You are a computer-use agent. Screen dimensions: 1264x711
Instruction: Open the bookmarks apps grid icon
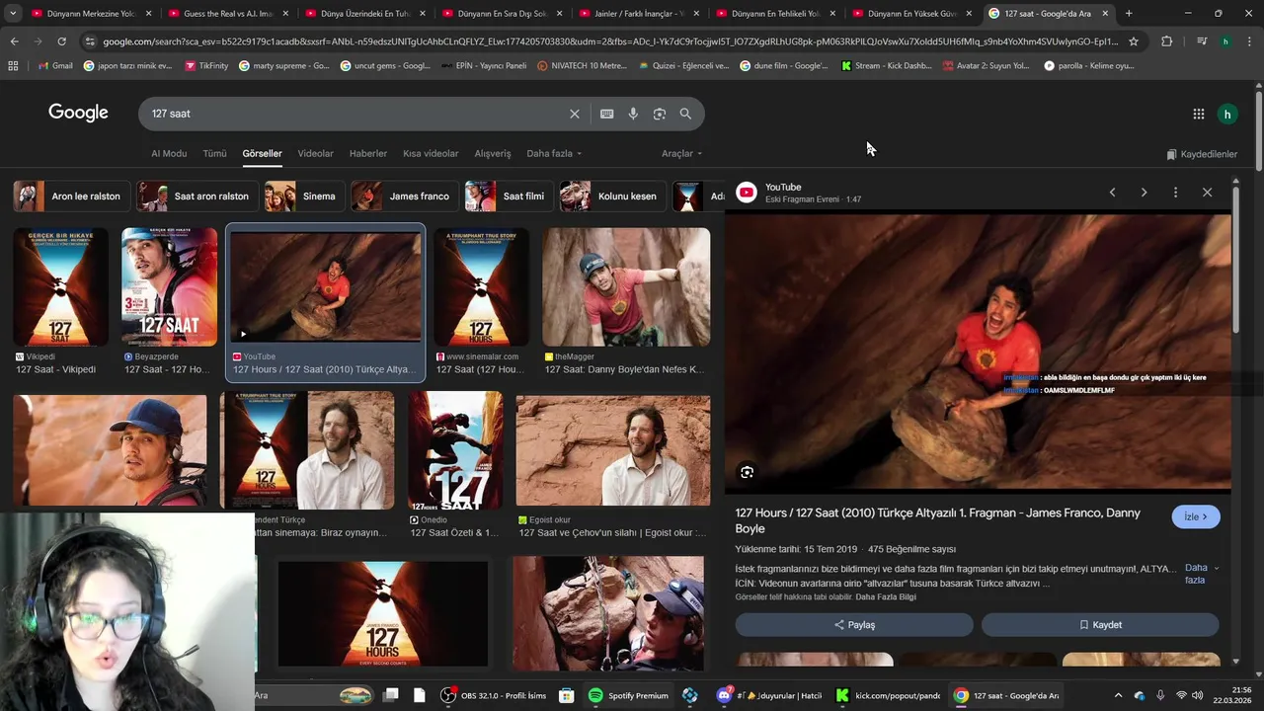click(13, 65)
